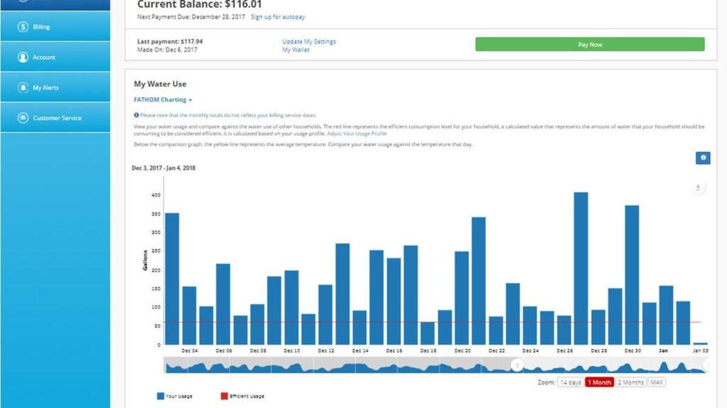The image size is (727, 408).
Task: Click the 'Jan' x-axis label
Action: pos(663,350)
